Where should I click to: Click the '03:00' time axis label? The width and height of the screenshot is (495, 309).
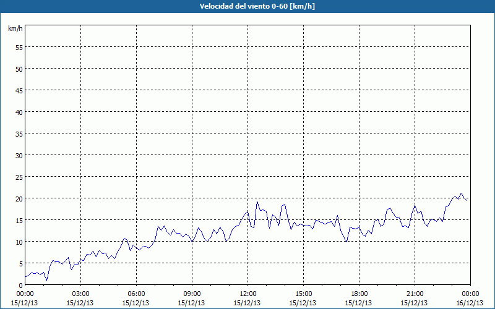click(x=80, y=294)
